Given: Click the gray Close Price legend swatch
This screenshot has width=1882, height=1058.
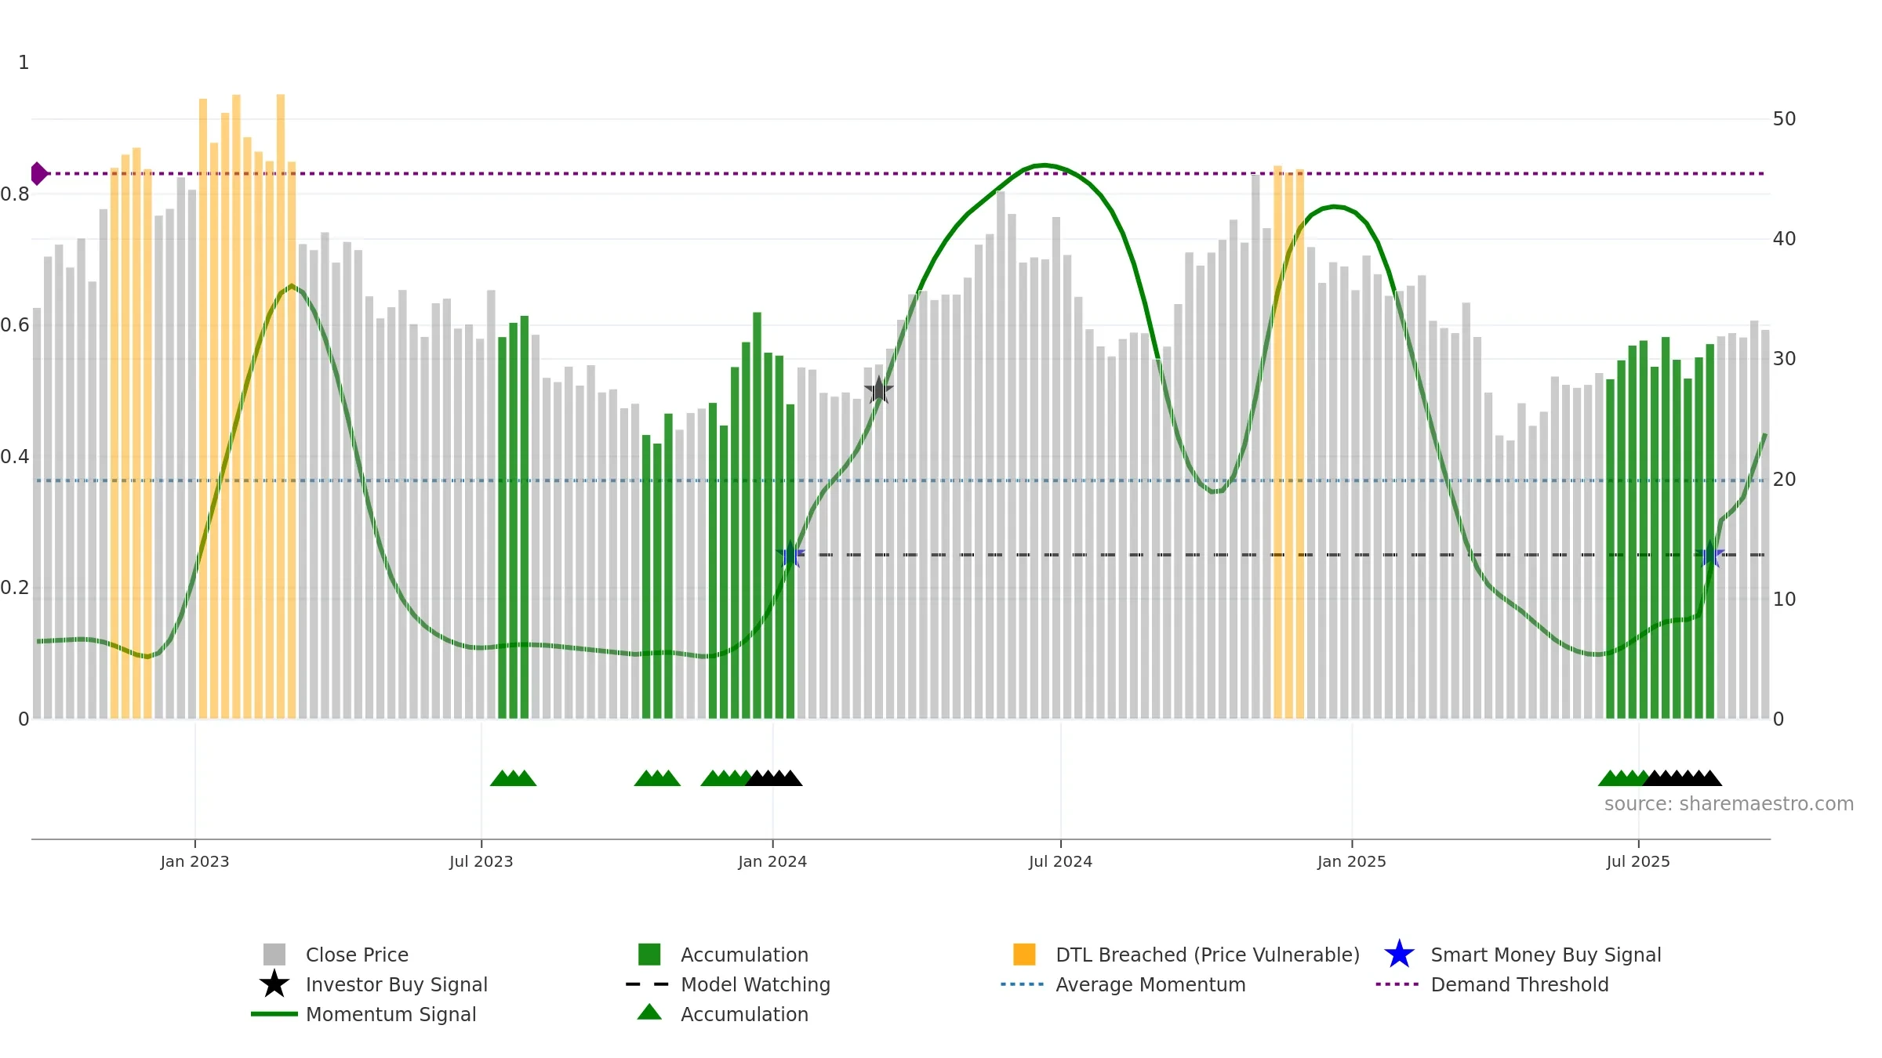Looking at the screenshot, I should pos(274,955).
